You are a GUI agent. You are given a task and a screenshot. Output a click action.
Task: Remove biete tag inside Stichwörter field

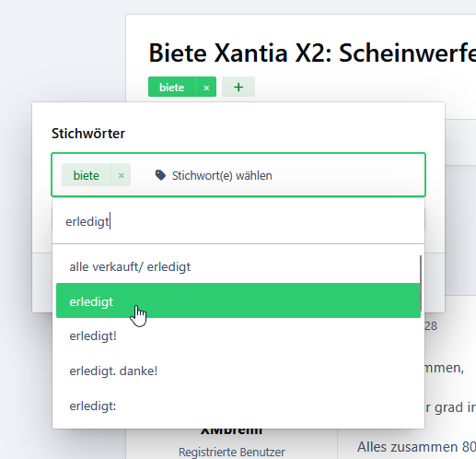121,175
